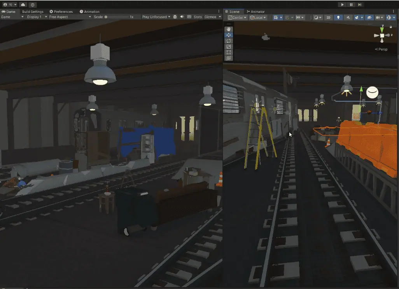399x289 pixels.
Task: Open the Build Settings tab
Action: 33,12
